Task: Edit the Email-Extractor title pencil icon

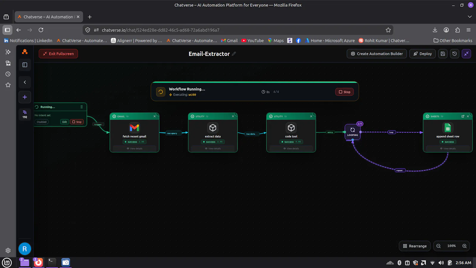Action: click(x=234, y=54)
